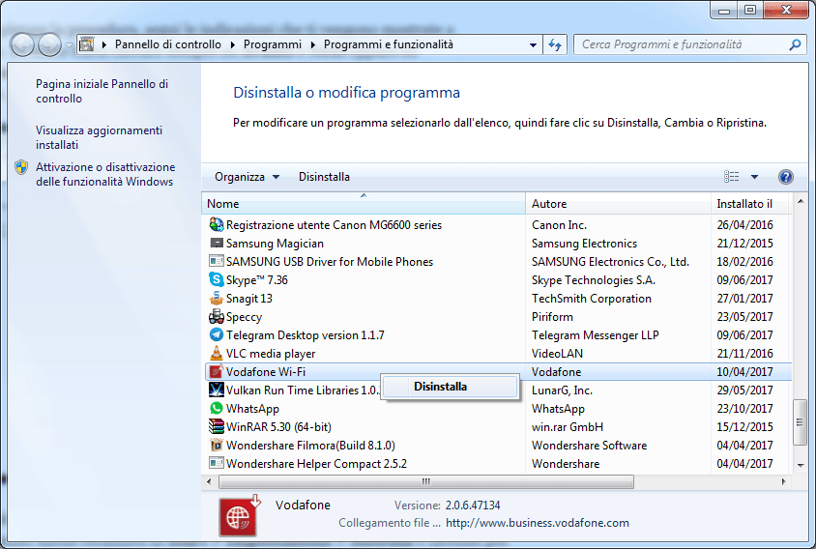Expand the arrow after Programmi breadcrumb

(x=312, y=44)
